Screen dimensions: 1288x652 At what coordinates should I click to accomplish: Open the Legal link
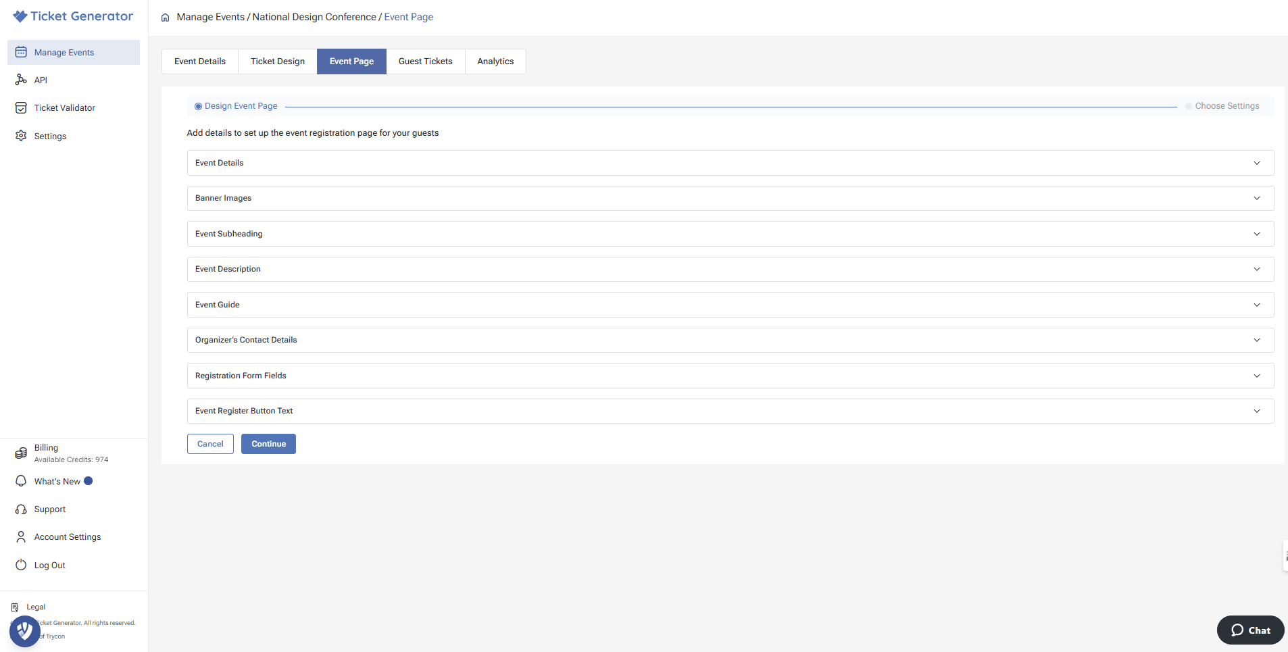coord(36,607)
